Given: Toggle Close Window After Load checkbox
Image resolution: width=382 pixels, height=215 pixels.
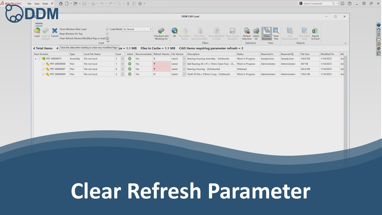Looking at the screenshot, I should coord(107,29).
